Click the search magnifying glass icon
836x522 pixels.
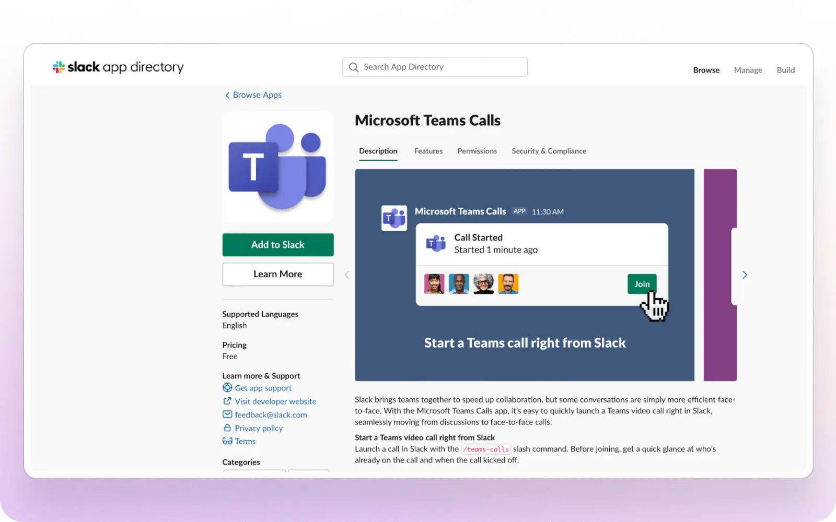[x=353, y=67]
